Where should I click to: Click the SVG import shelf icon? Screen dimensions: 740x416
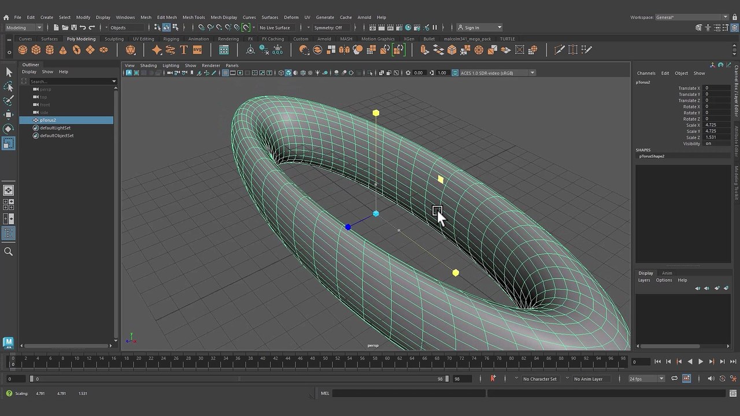[x=197, y=50]
